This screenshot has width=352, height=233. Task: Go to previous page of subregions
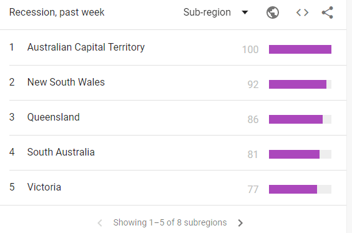(x=100, y=222)
